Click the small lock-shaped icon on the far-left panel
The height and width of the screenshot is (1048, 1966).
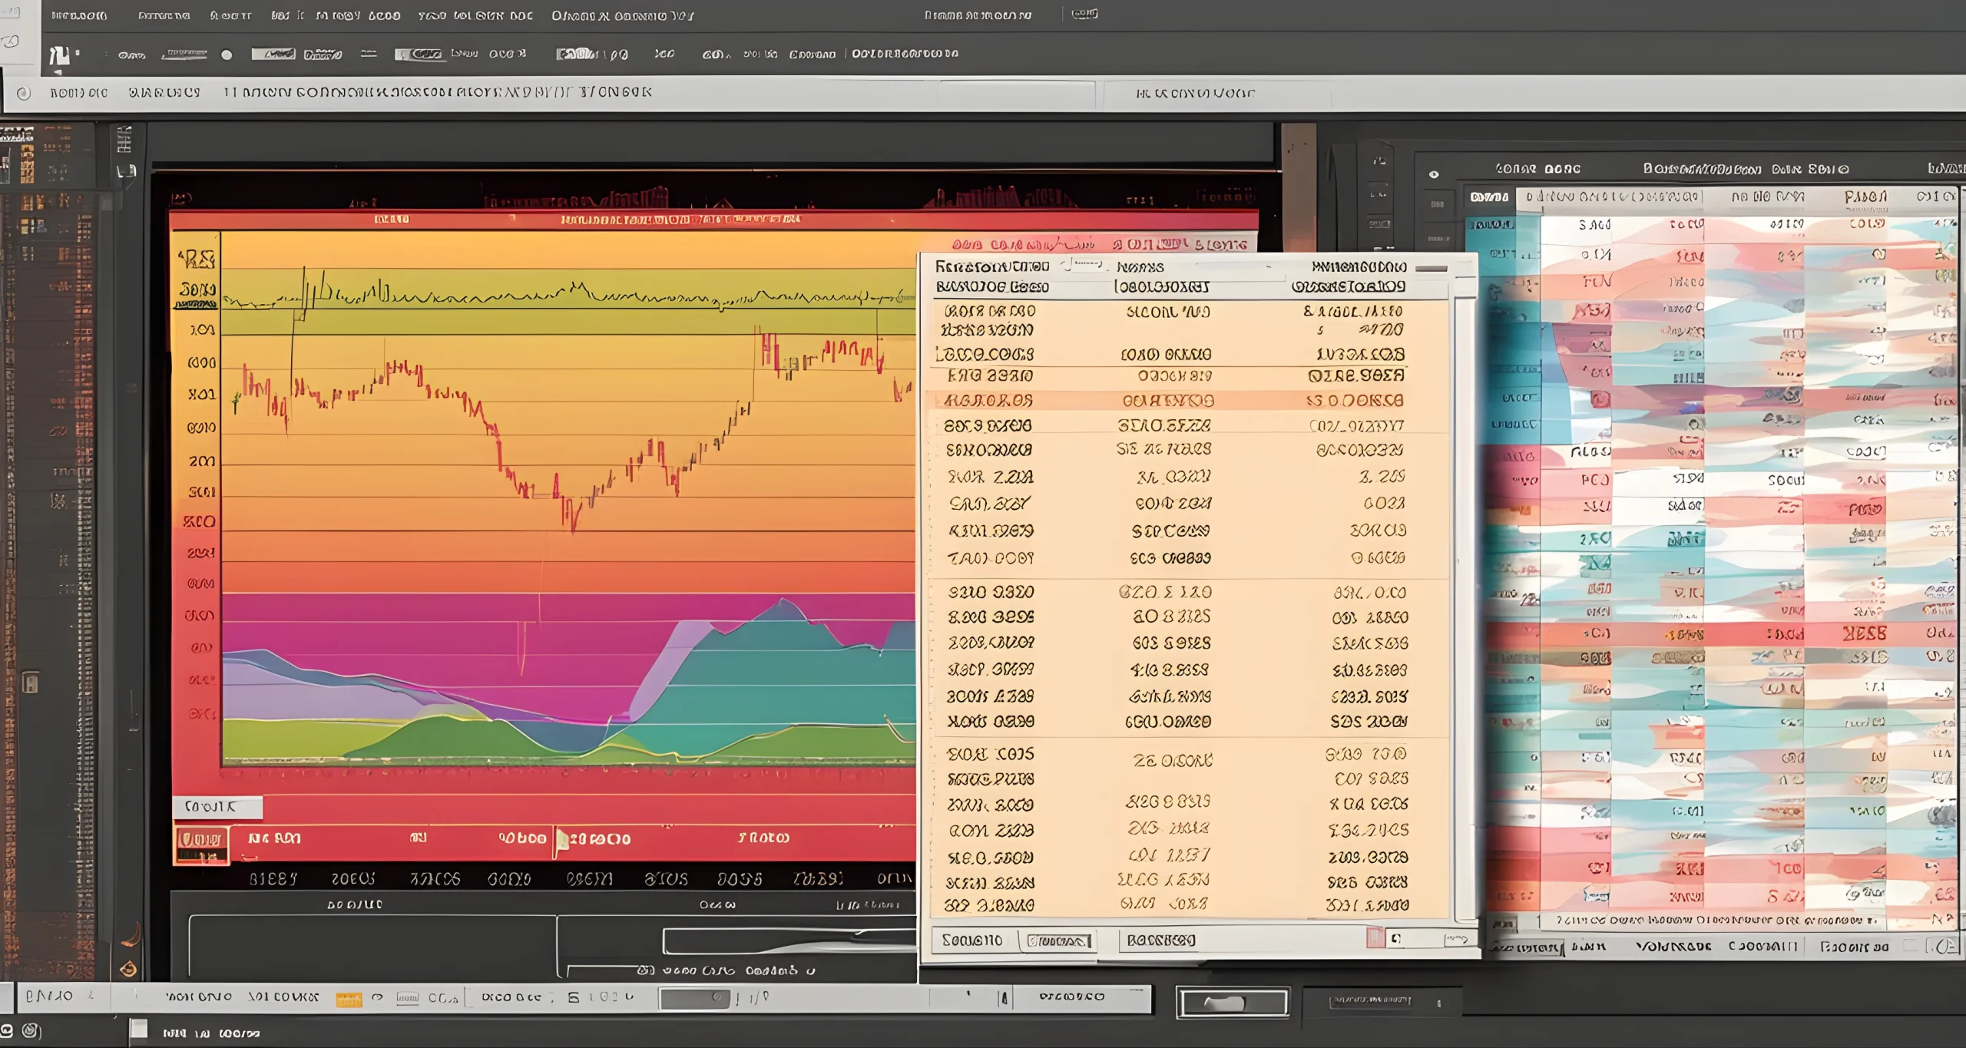click(31, 682)
